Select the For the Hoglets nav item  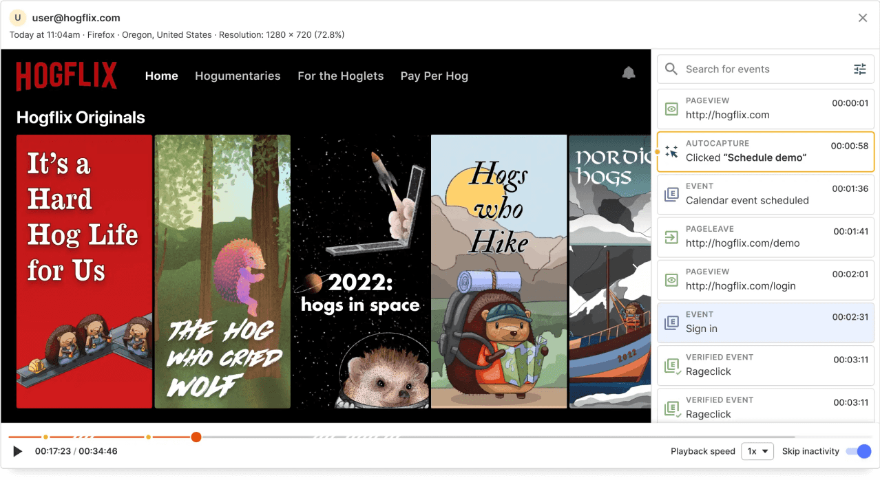[x=340, y=76]
